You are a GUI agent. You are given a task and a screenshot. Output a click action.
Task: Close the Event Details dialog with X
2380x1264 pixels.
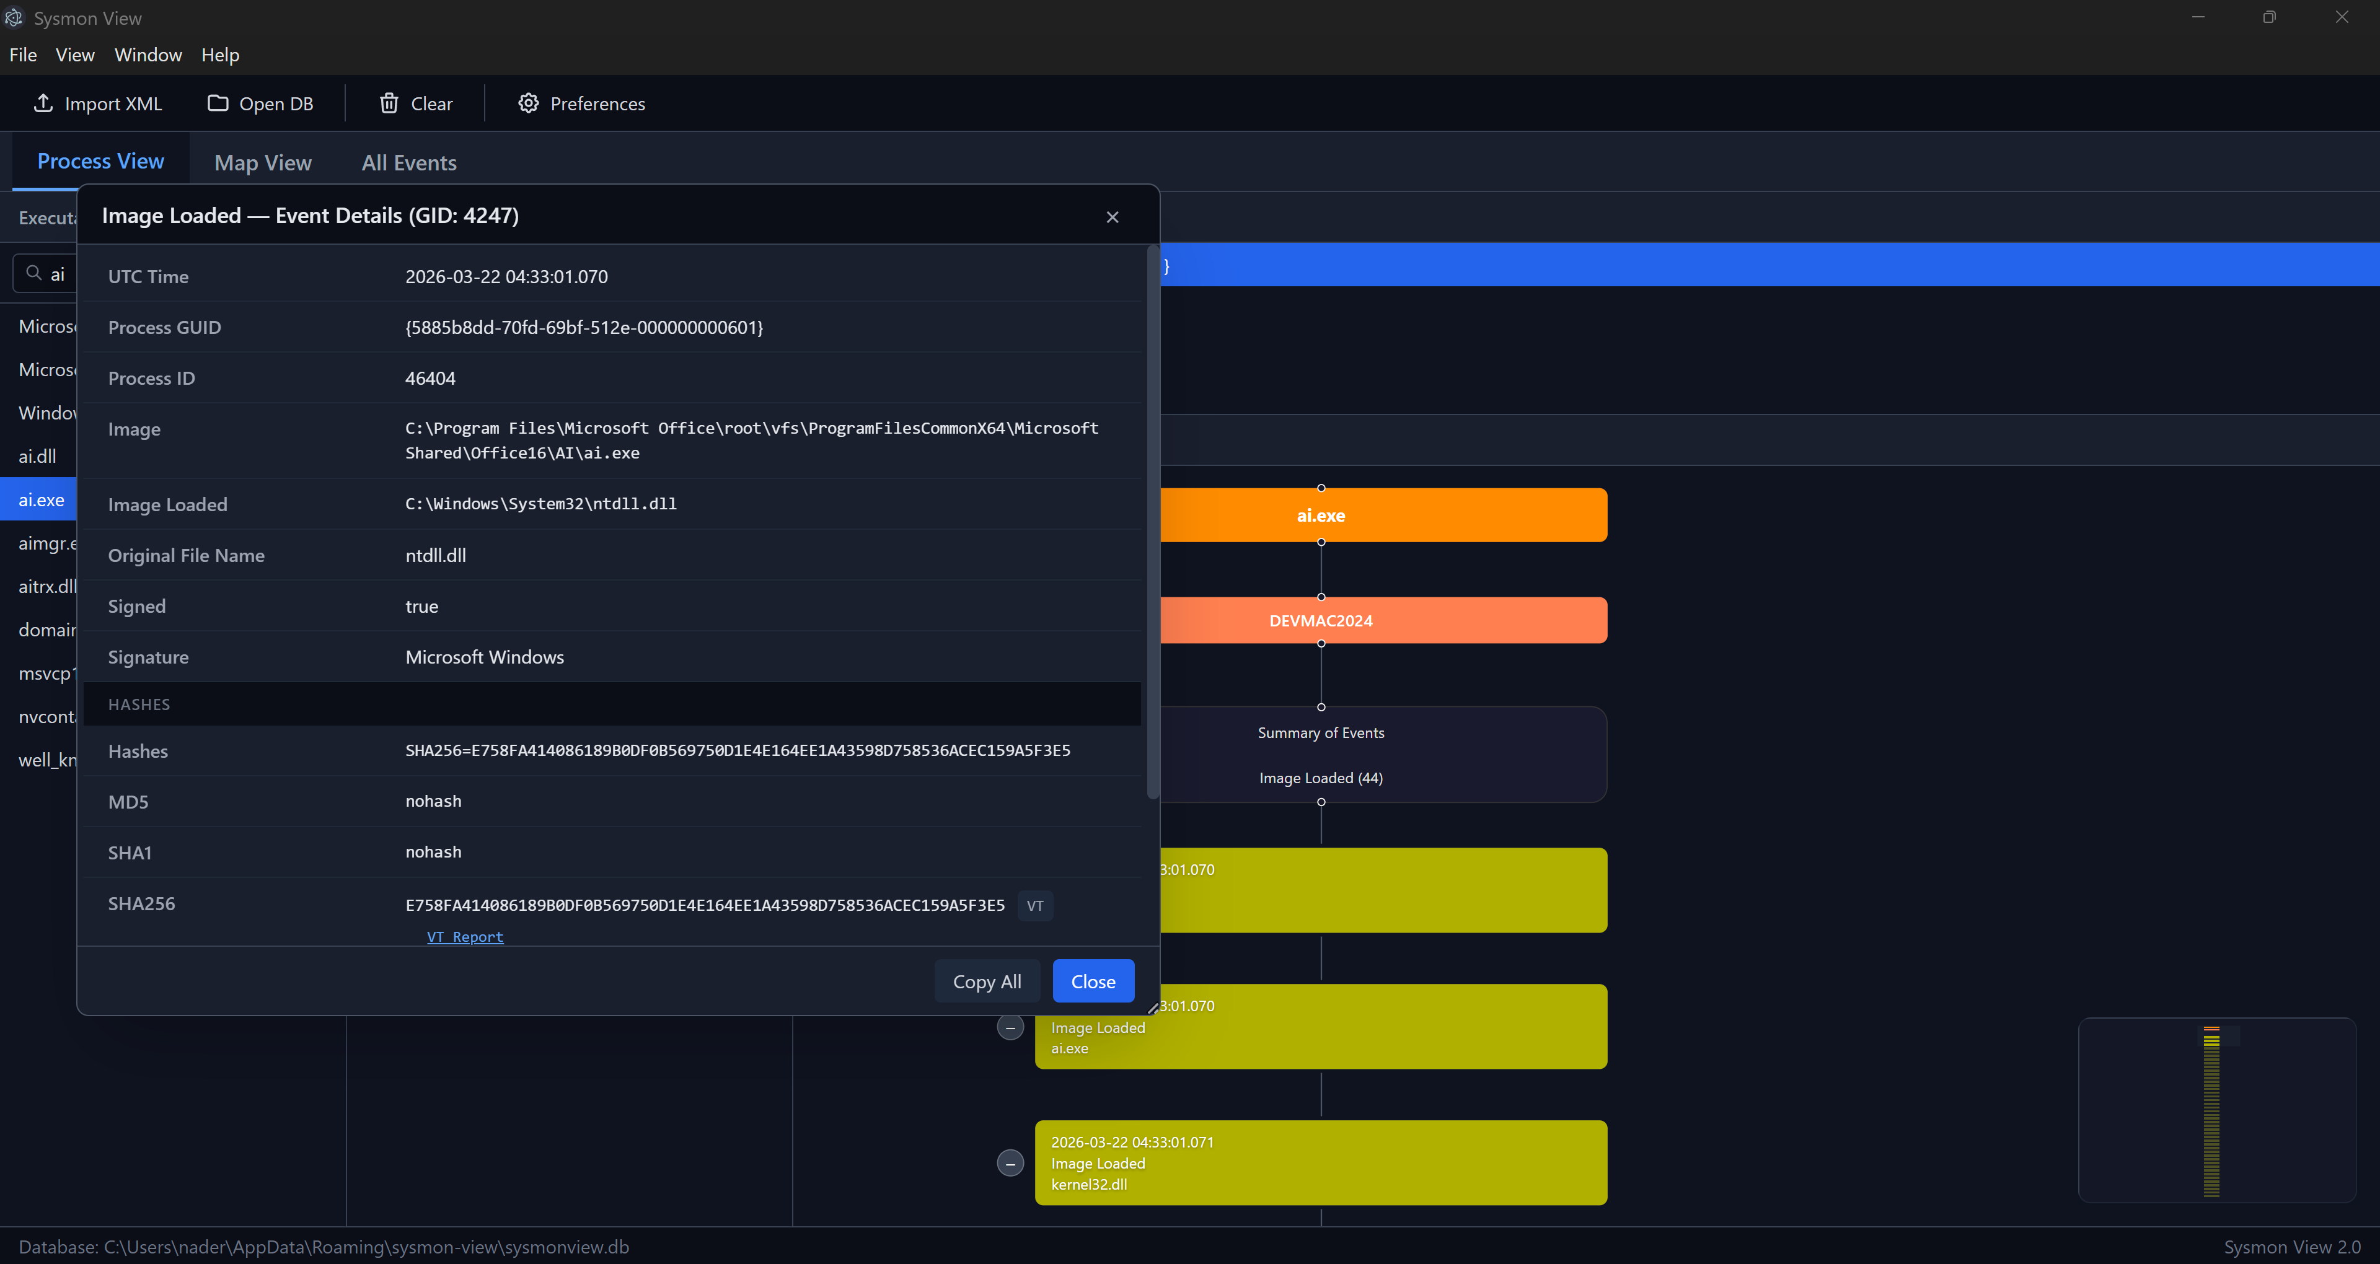(x=1113, y=216)
